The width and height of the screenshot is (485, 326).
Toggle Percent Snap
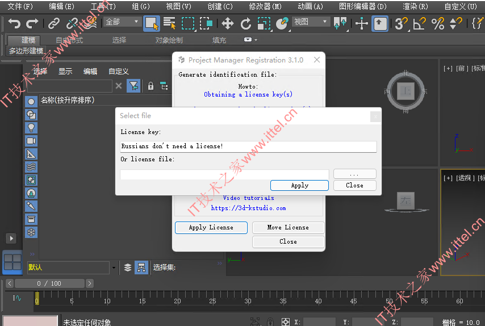[x=438, y=23]
